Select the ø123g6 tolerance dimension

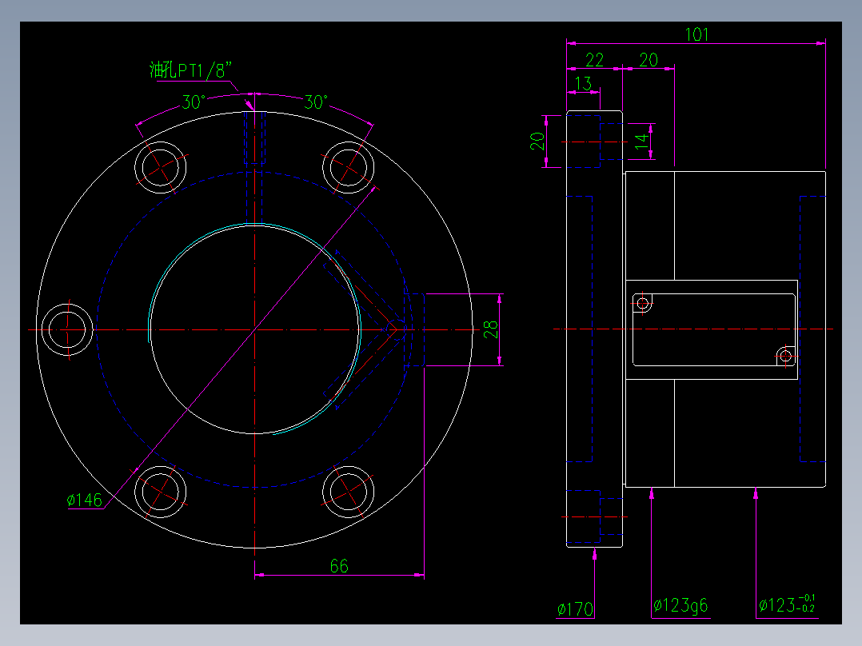(x=680, y=606)
